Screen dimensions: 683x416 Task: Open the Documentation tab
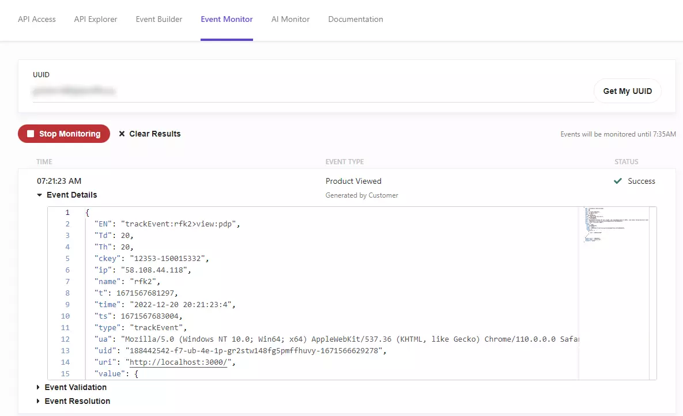pos(356,19)
